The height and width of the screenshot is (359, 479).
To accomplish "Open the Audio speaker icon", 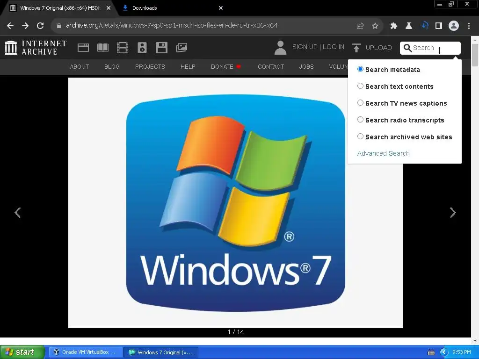I will (142, 48).
